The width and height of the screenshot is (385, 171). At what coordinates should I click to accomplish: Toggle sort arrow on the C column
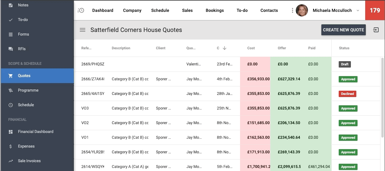click(x=224, y=48)
